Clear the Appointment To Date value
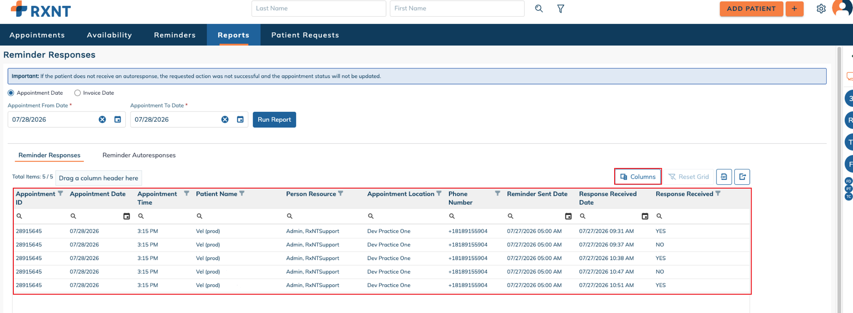 pos(225,120)
